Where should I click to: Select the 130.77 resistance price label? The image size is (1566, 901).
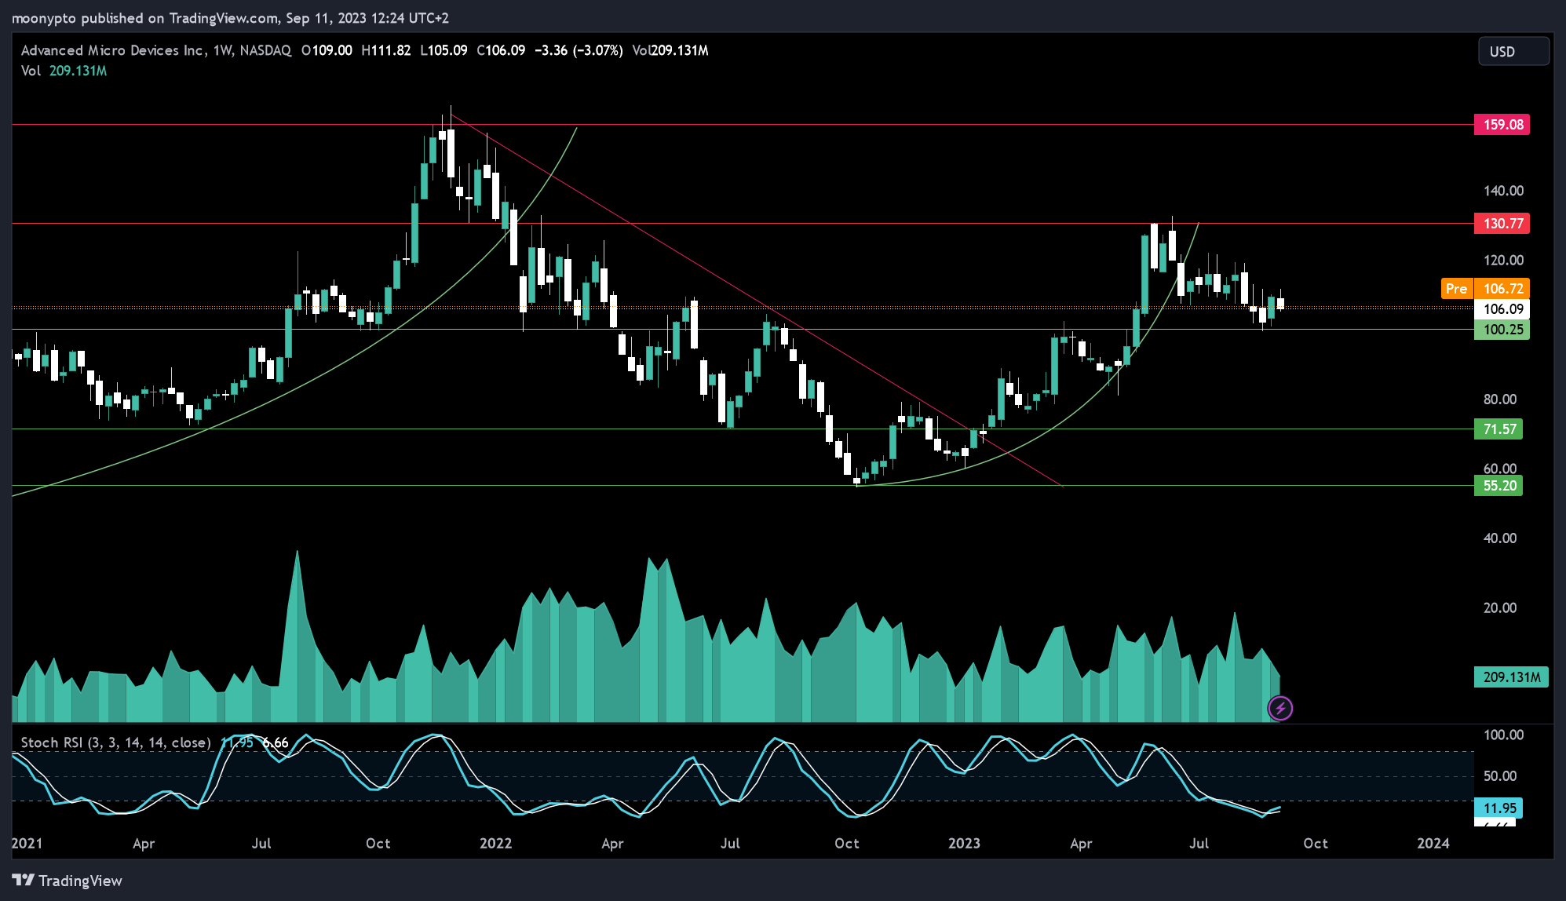(1502, 224)
